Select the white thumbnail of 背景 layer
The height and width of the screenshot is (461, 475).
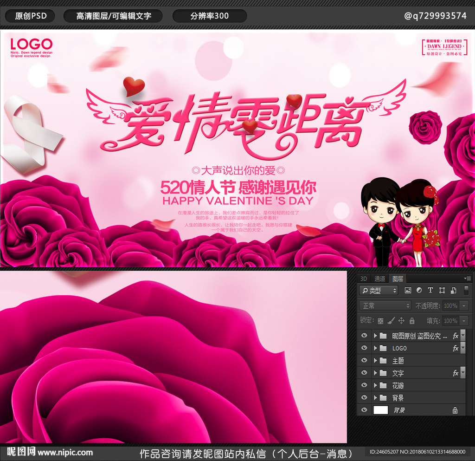(x=381, y=410)
